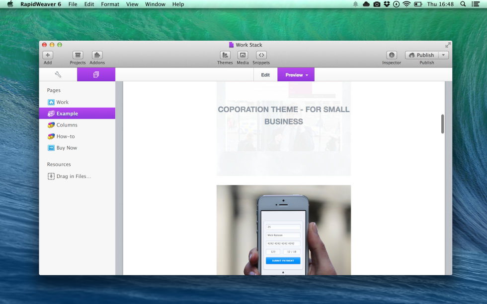Image resolution: width=487 pixels, height=304 pixels.
Task: Open Spotlight search magnifier
Action: 463,4
